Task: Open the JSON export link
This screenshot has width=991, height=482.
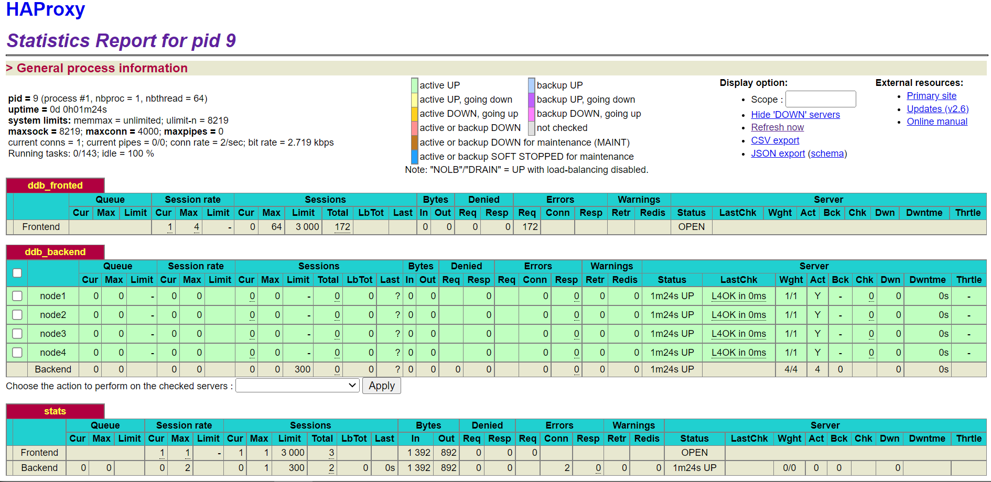Action: pos(778,154)
